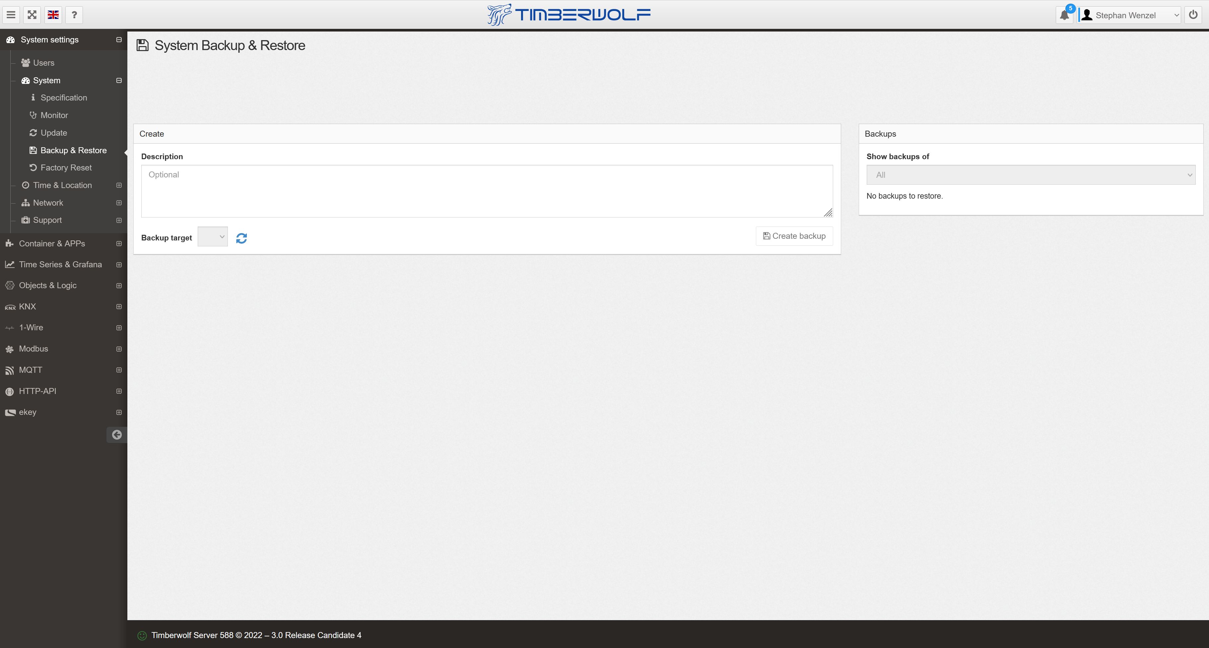Click the Create backup button
Viewport: 1209px width, 648px height.
point(794,236)
